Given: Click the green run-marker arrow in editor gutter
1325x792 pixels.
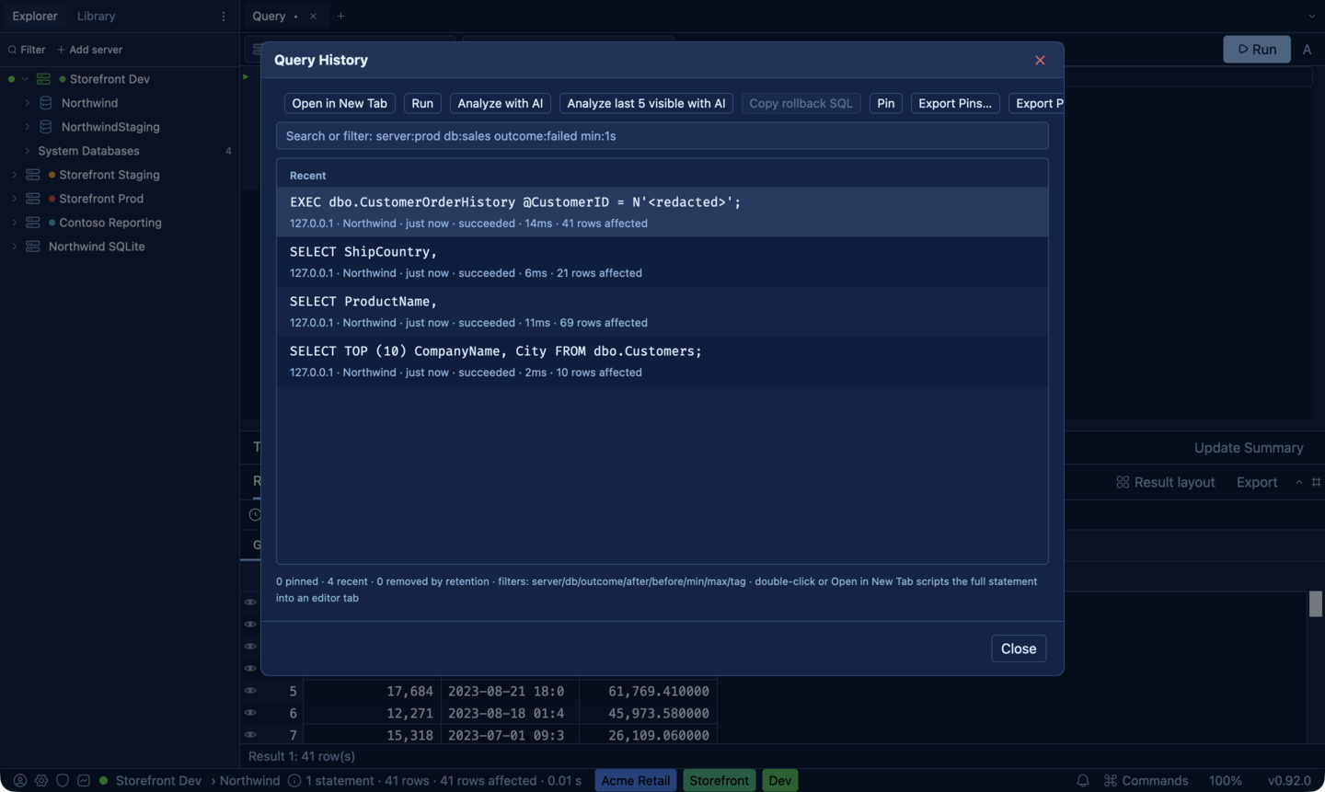Looking at the screenshot, I should (x=246, y=77).
